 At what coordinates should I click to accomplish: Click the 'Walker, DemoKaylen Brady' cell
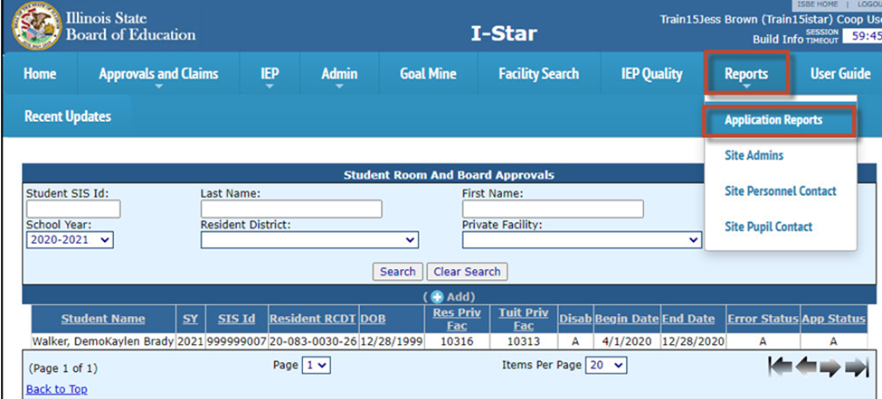[x=103, y=342]
